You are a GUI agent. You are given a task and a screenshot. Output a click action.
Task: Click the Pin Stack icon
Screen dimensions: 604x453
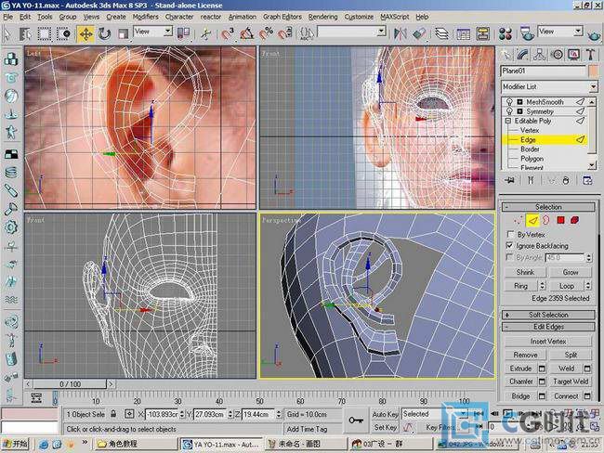(x=509, y=180)
